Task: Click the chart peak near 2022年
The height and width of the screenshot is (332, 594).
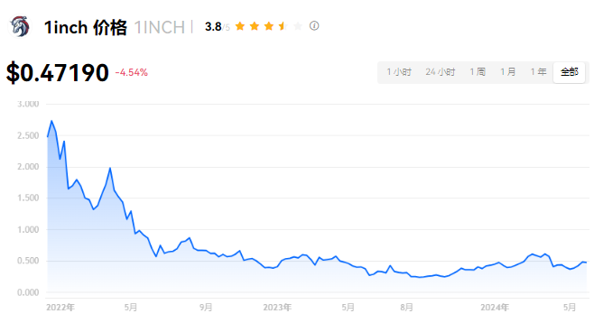Action: click(x=51, y=121)
